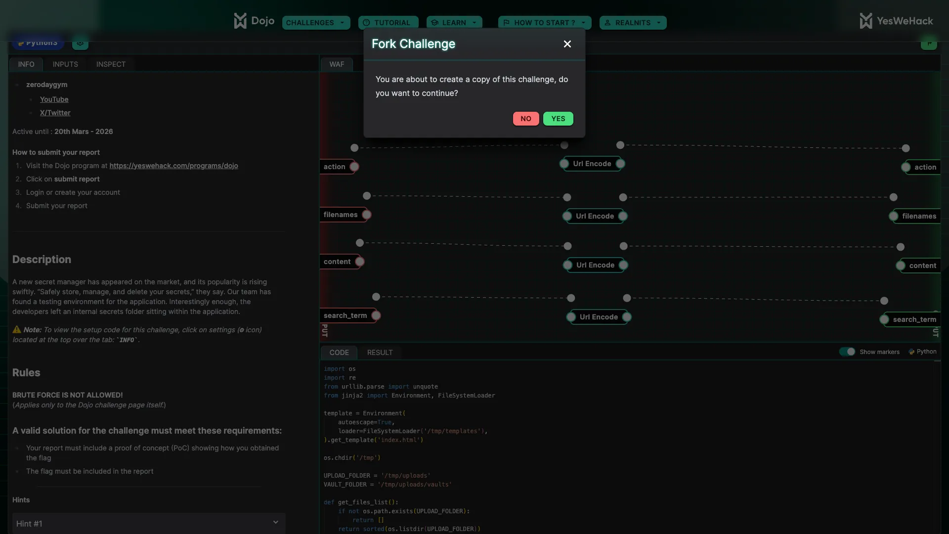This screenshot has height=534, width=949.
Task: Open the INSPECT tab
Action: 111,64
